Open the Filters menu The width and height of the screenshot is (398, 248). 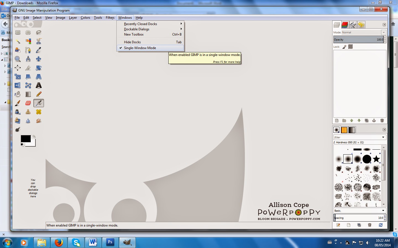point(110,18)
